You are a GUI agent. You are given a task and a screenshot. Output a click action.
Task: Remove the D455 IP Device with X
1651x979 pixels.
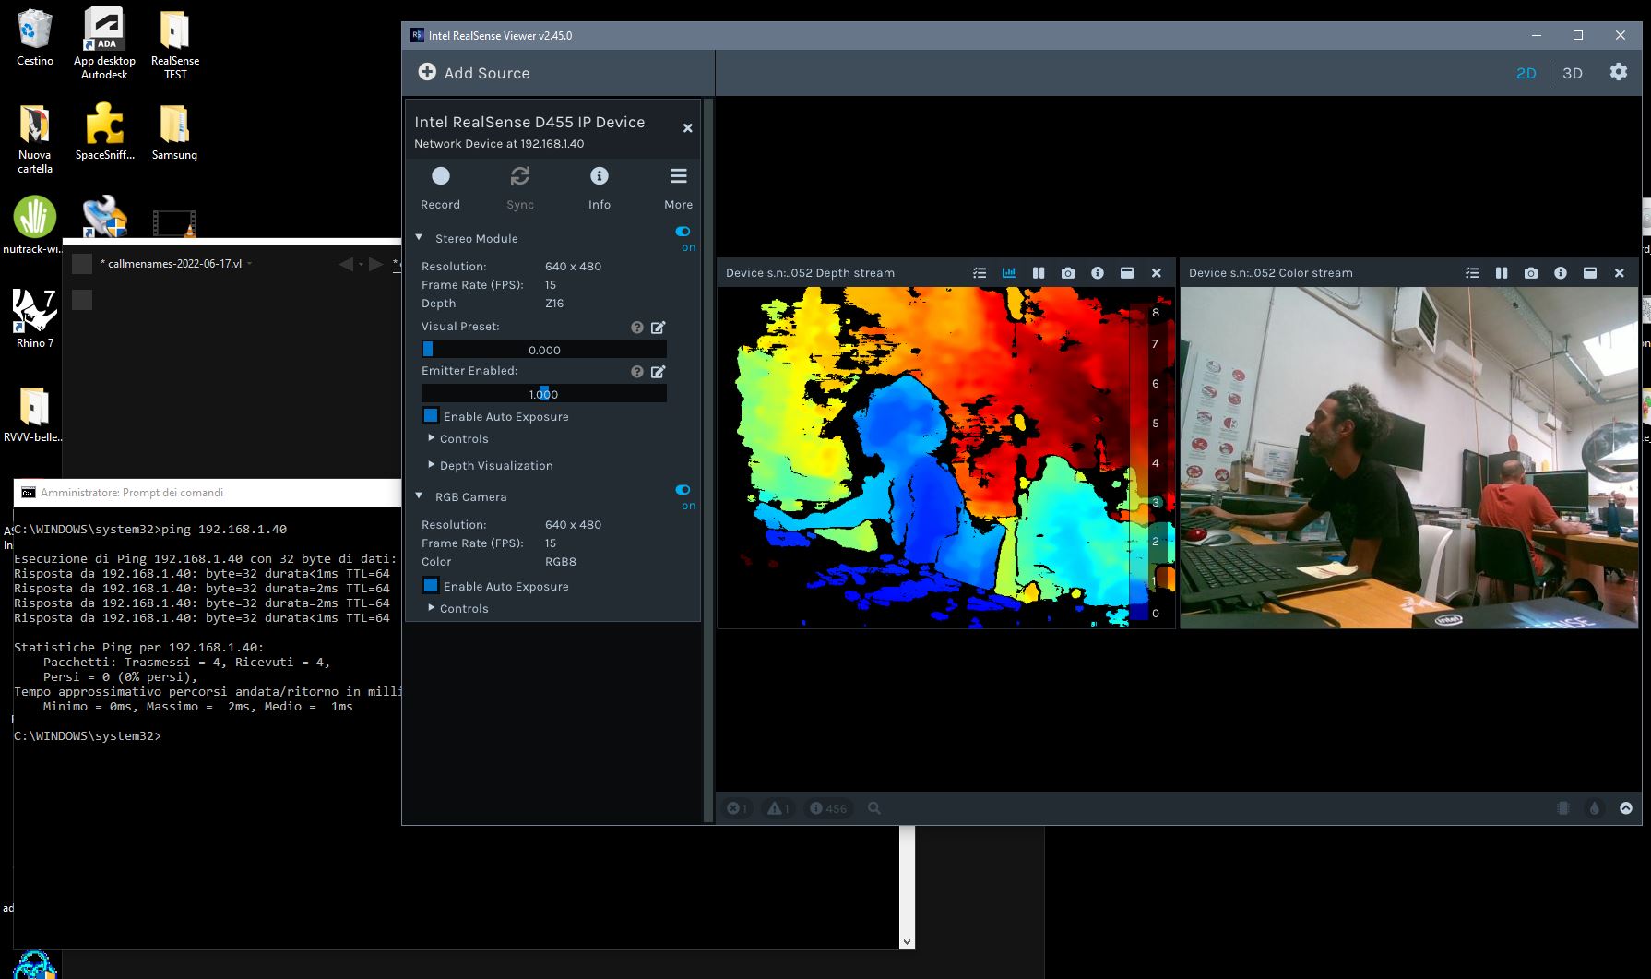tap(687, 128)
